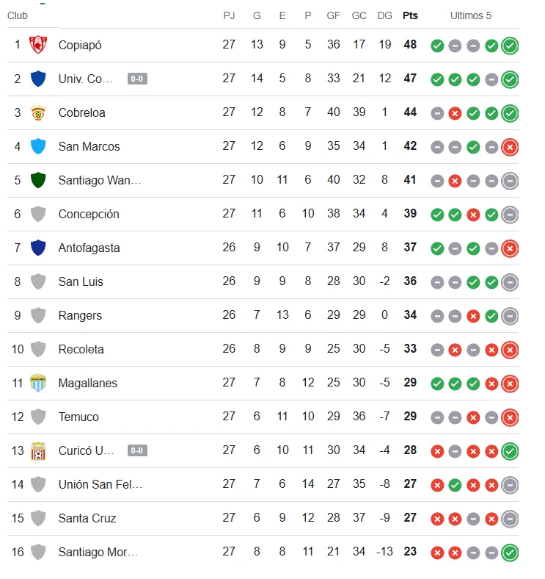This screenshot has height=579, width=545.
Task: Sort table by Pts column header
Action: pyautogui.click(x=410, y=15)
